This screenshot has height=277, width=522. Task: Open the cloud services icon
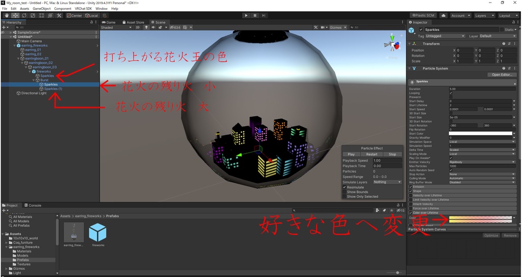click(443, 16)
